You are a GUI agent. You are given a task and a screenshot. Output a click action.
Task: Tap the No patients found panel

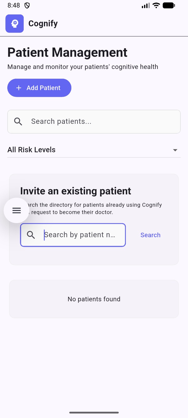pos(94,299)
